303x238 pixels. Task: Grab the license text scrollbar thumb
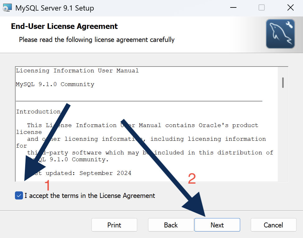[x=283, y=83]
